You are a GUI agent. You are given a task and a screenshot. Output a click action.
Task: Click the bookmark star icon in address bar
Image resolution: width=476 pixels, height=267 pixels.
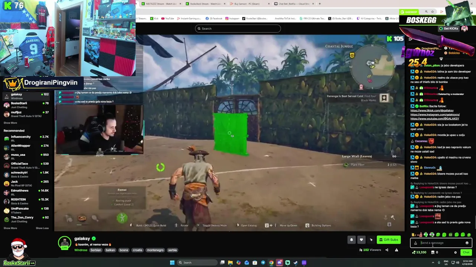pyautogui.click(x=432, y=12)
